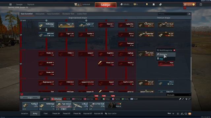Viewport: 211px width, 118px height.
Task: Select the Waffenträger vehicle in tree
Action: (x=46, y=25)
